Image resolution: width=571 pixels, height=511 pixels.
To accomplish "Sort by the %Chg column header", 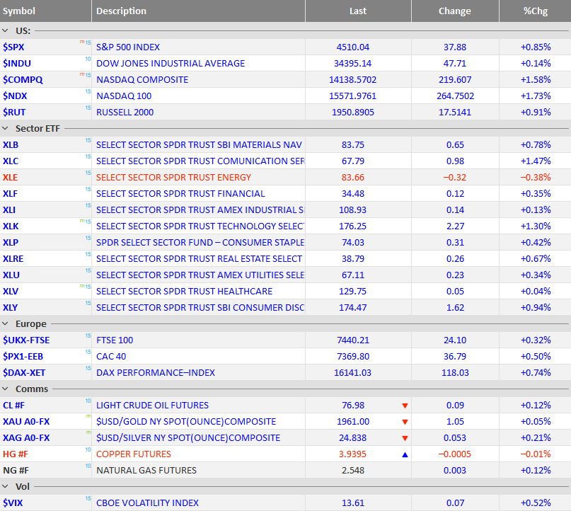I will coord(535,11).
